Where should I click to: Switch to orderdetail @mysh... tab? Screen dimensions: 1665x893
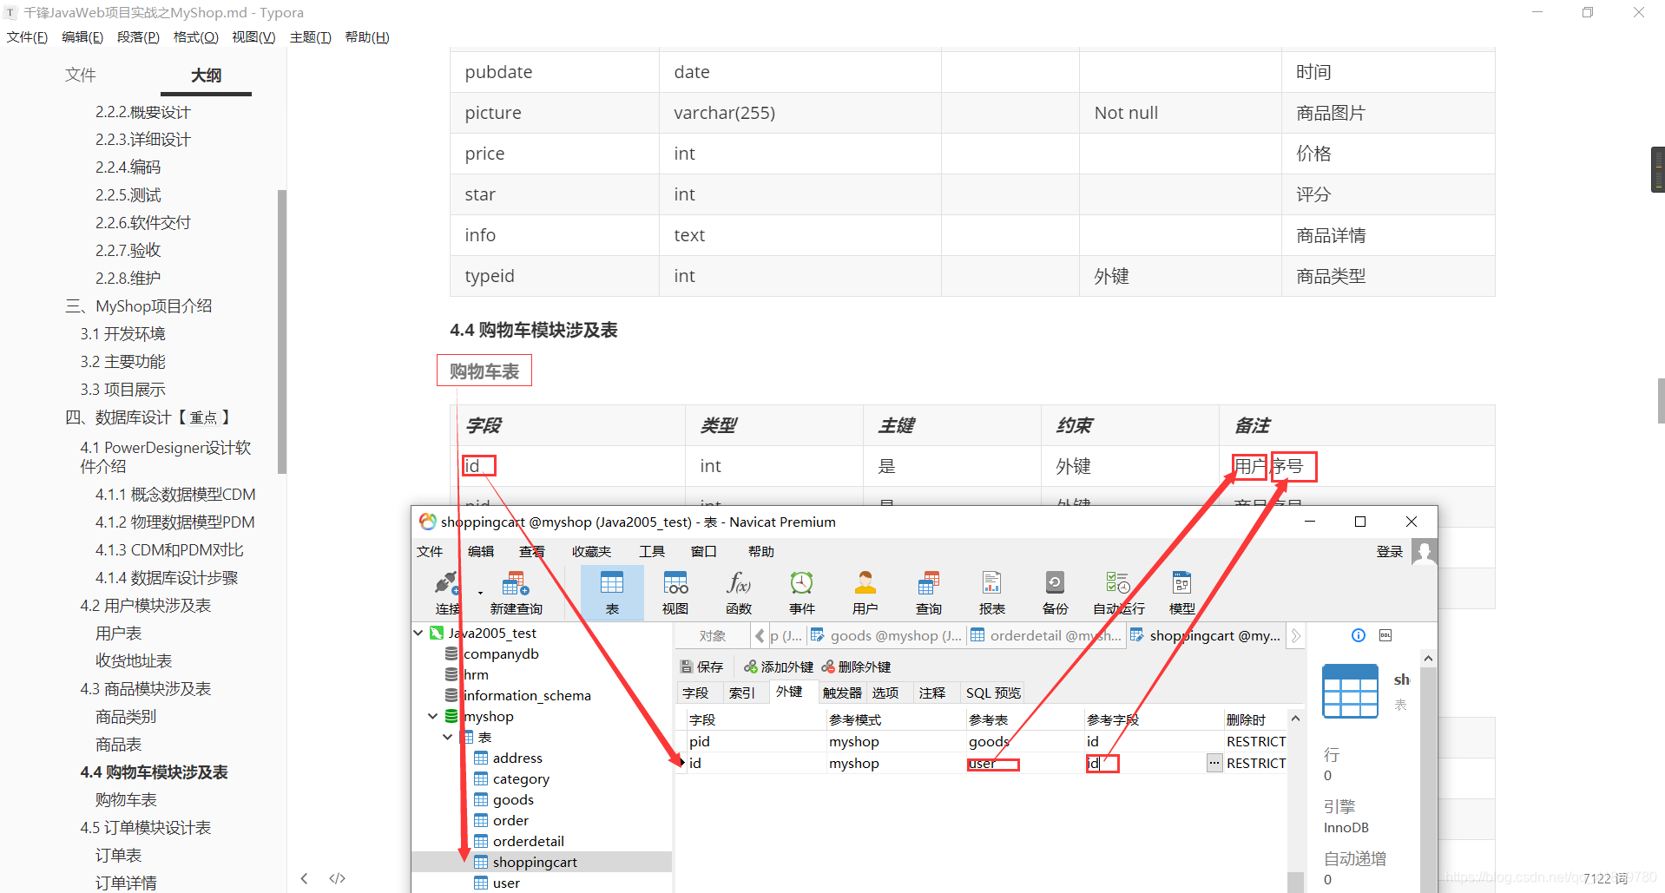point(1046,635)
